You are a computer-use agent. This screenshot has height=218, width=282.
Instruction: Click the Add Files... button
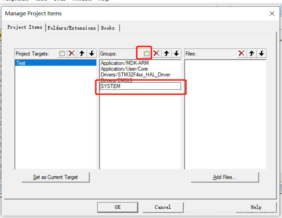click(x=225, y=177)
